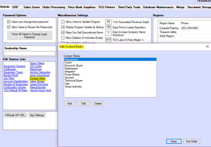Select Sponsor contact rank
The image size is (211, 147).
110,77
